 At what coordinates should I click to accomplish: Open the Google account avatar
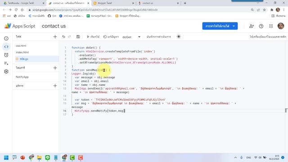pos(281,26)
